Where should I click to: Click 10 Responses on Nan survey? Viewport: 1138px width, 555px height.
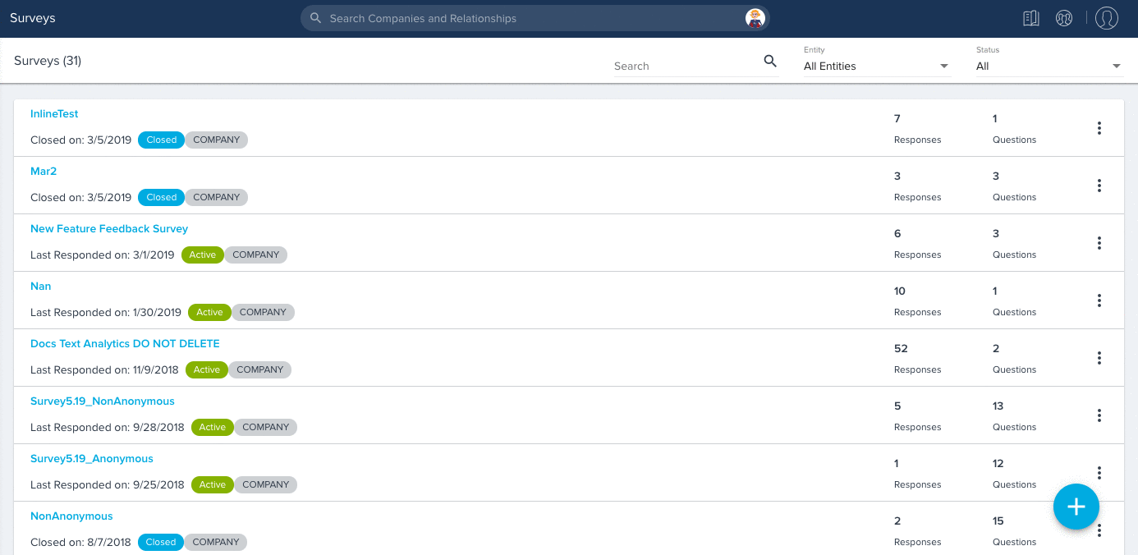917,300
